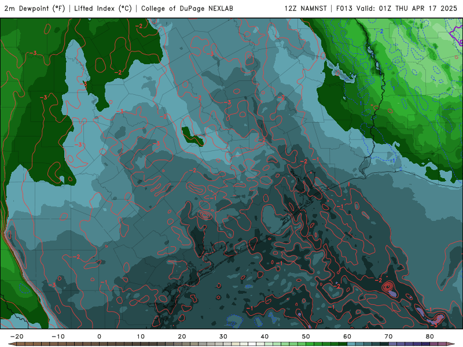Screen dimensions: 463x347
Task: Click the 70 label on the color scale
Action: pyautogui.click(x=388, y=337)
